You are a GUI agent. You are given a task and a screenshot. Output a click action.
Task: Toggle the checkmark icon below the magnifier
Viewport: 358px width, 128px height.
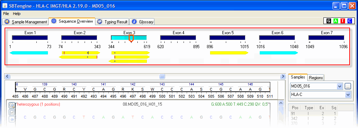tap(12, 112)
